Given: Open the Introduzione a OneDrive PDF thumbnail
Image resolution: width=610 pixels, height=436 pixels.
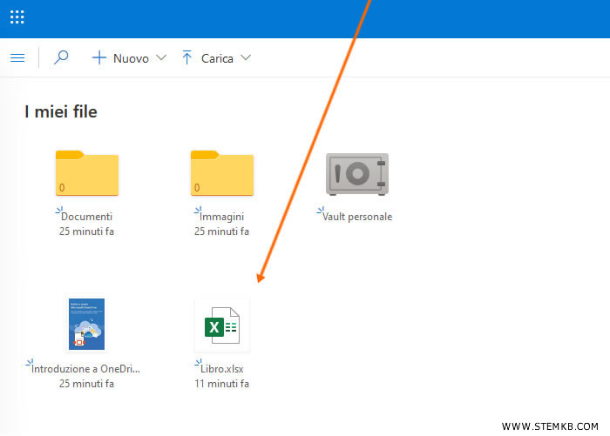Looking at the screenshot, I should 86,325.
